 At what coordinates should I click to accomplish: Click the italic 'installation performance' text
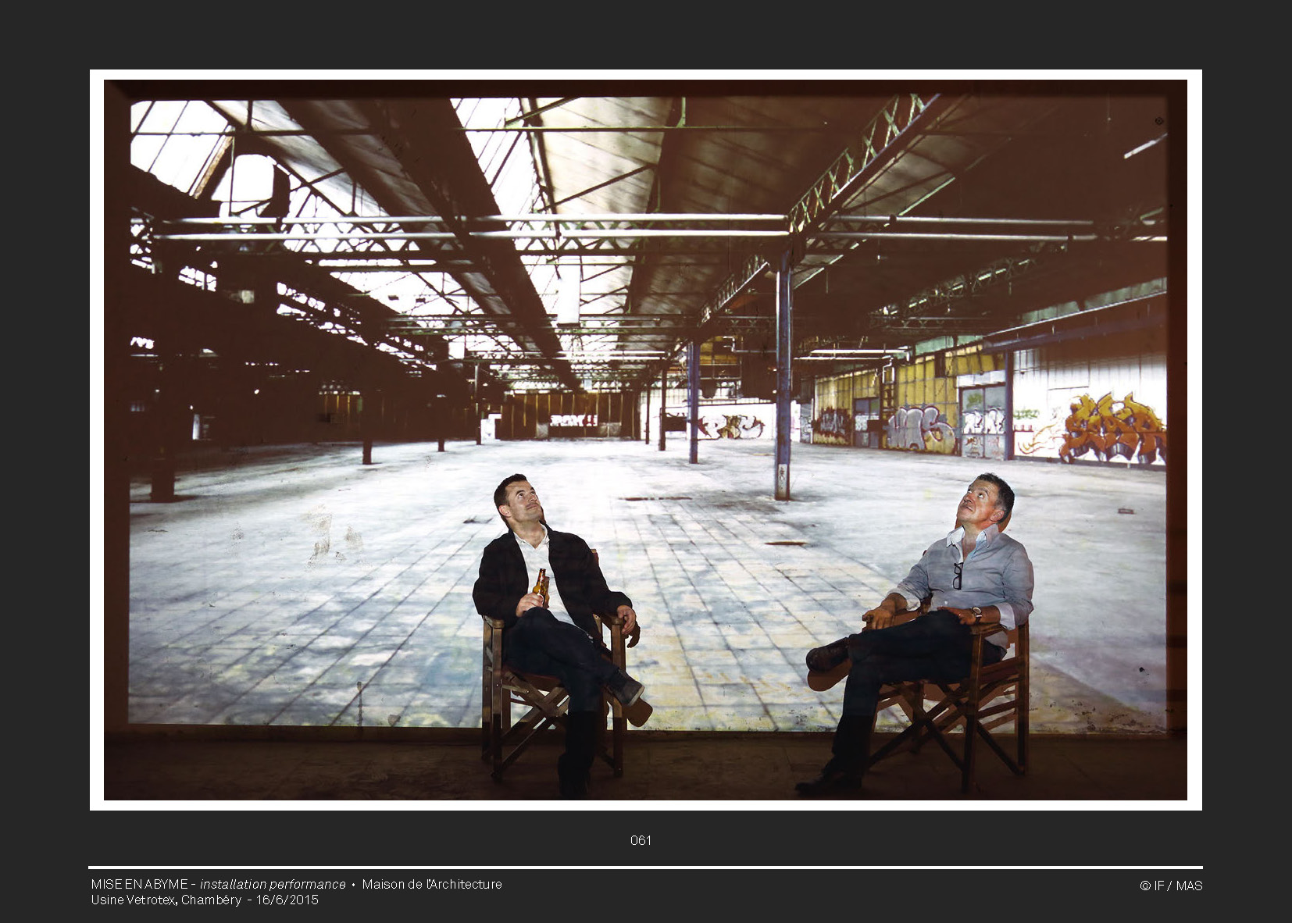273,884
